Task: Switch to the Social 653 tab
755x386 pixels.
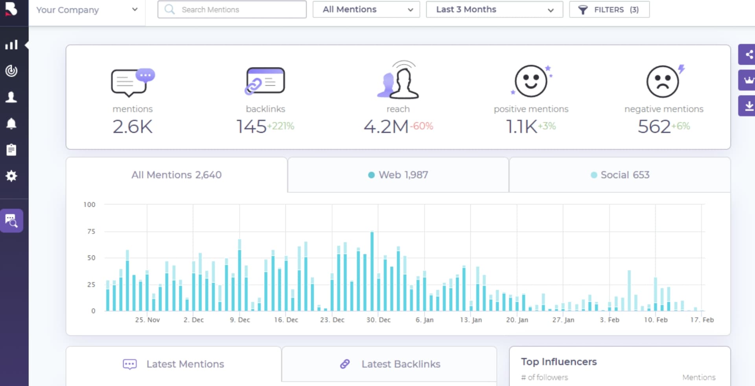Action: tap(620, 175)
